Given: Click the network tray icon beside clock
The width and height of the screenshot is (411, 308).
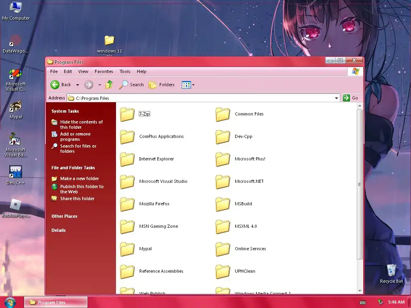Looking at the screenshot, I should pyautogui.click(x=380, y=302).
